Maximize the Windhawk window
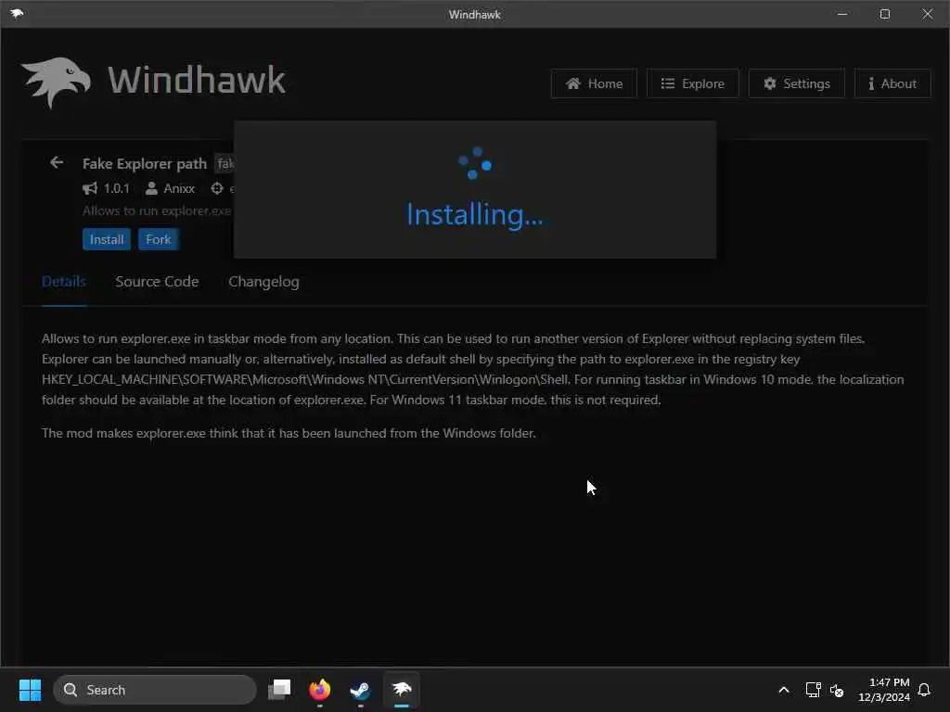The image size is (950, 712). [884, 14]
